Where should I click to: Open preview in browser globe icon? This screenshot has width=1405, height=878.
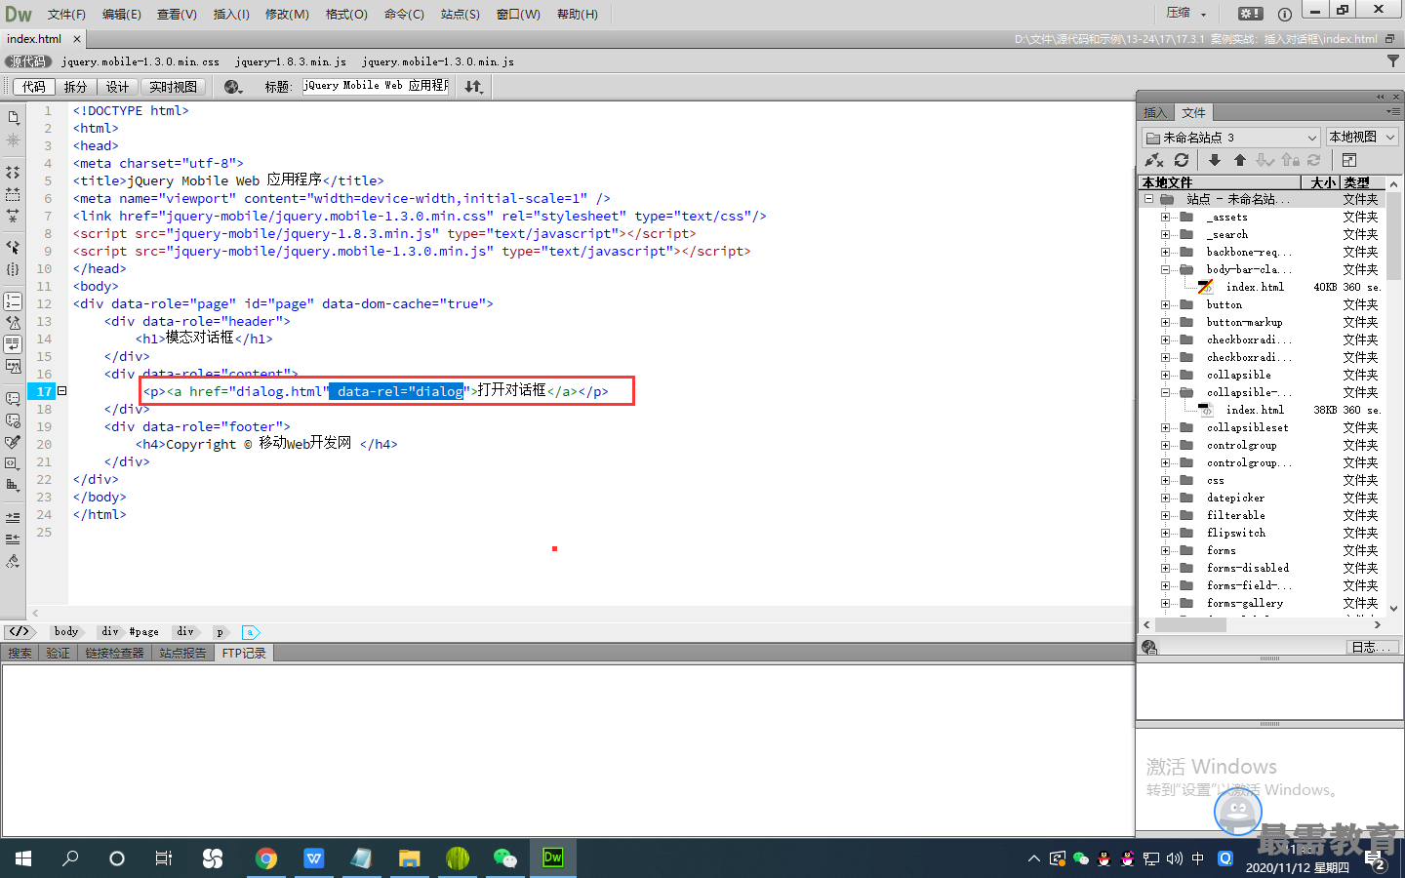pos(232,87)
